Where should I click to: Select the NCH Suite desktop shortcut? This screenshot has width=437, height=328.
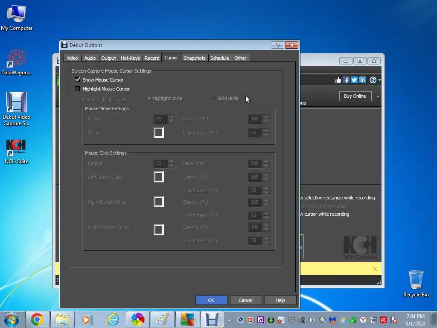[17, 152]
